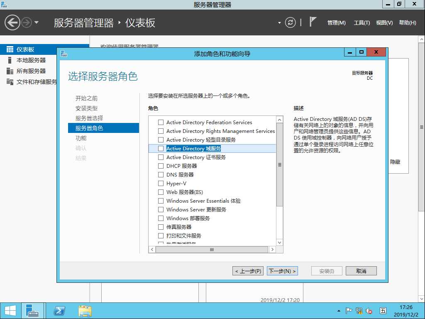Go to the 功能 wizard step
425x319 pixels.
pyautogui.click(x=81, y=138)
